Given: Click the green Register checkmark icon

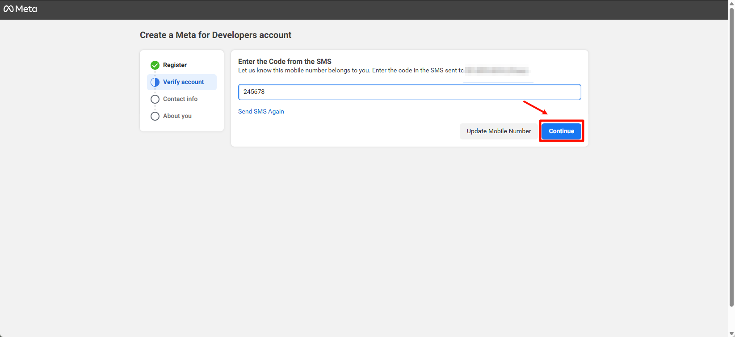Looking at the screenshot, I should (155, 65).
